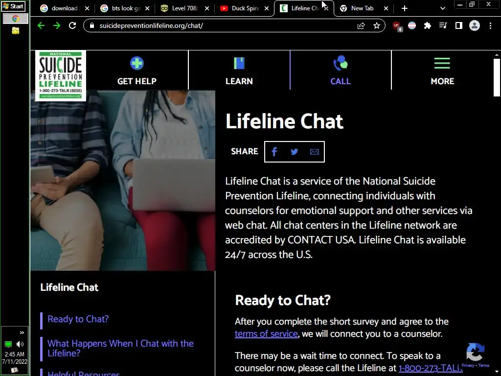Click the scrollbar up arrow

coord(497,55)
